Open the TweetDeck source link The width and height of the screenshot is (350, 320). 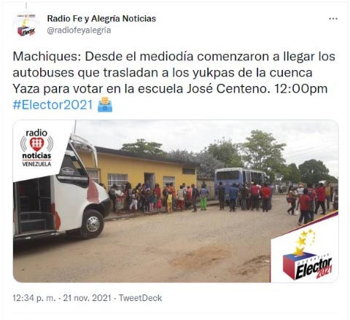point(140,298)
